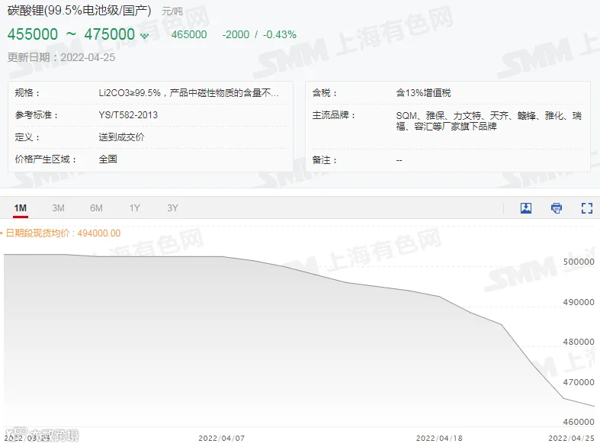Switch to the 3M time range tab
The width and height of the screenshot is (600, 447).
pyautogui.click(x=58, y=208)
